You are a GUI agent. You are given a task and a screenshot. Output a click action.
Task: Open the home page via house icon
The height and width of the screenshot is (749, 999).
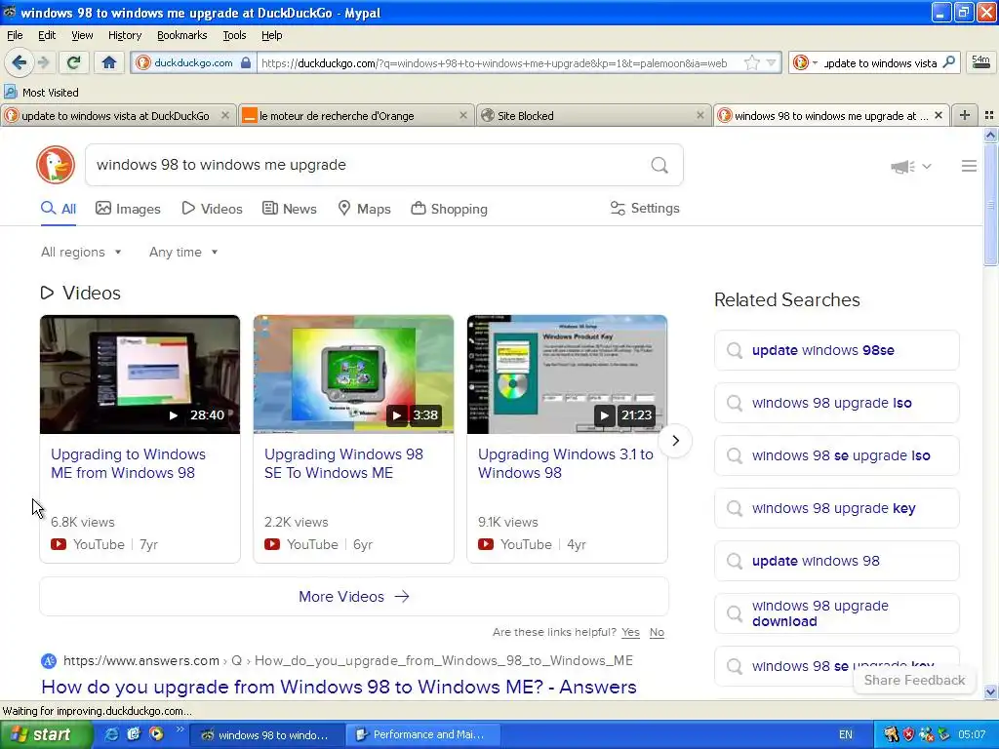click(109, 62)
